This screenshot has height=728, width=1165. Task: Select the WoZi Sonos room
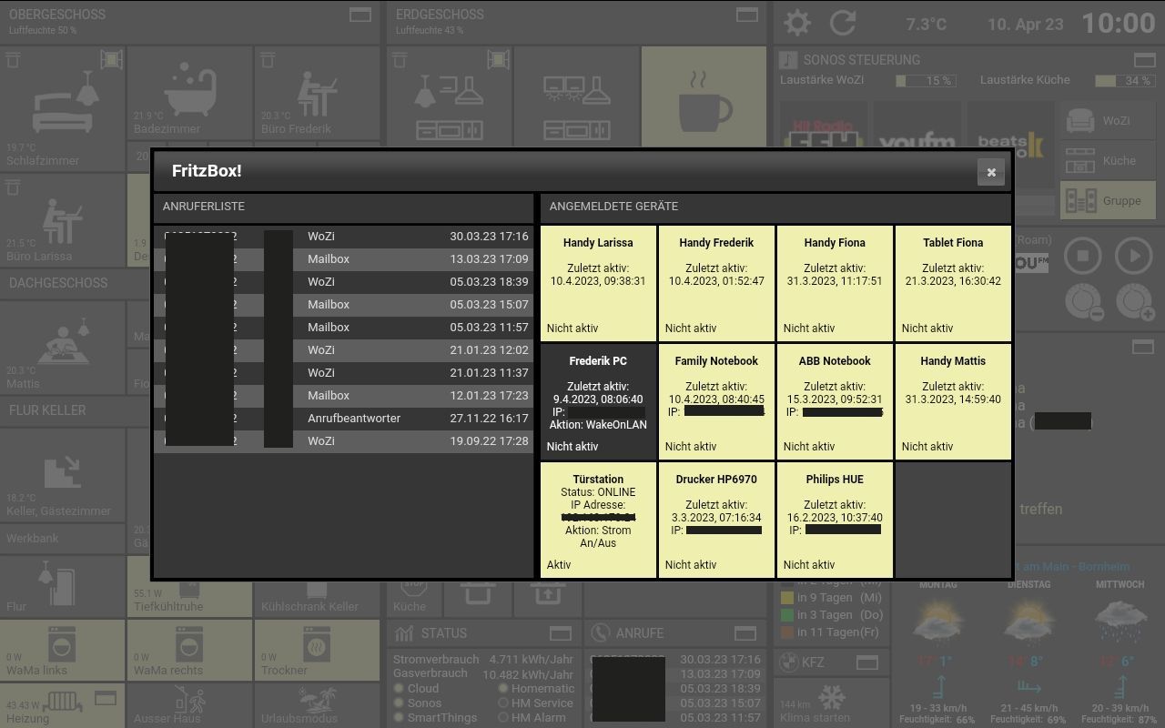[x=1108, y=120]
